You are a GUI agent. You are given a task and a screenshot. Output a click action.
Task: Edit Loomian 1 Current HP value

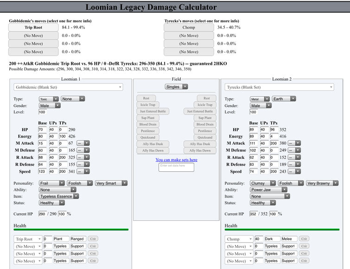[x=42, y=214]
